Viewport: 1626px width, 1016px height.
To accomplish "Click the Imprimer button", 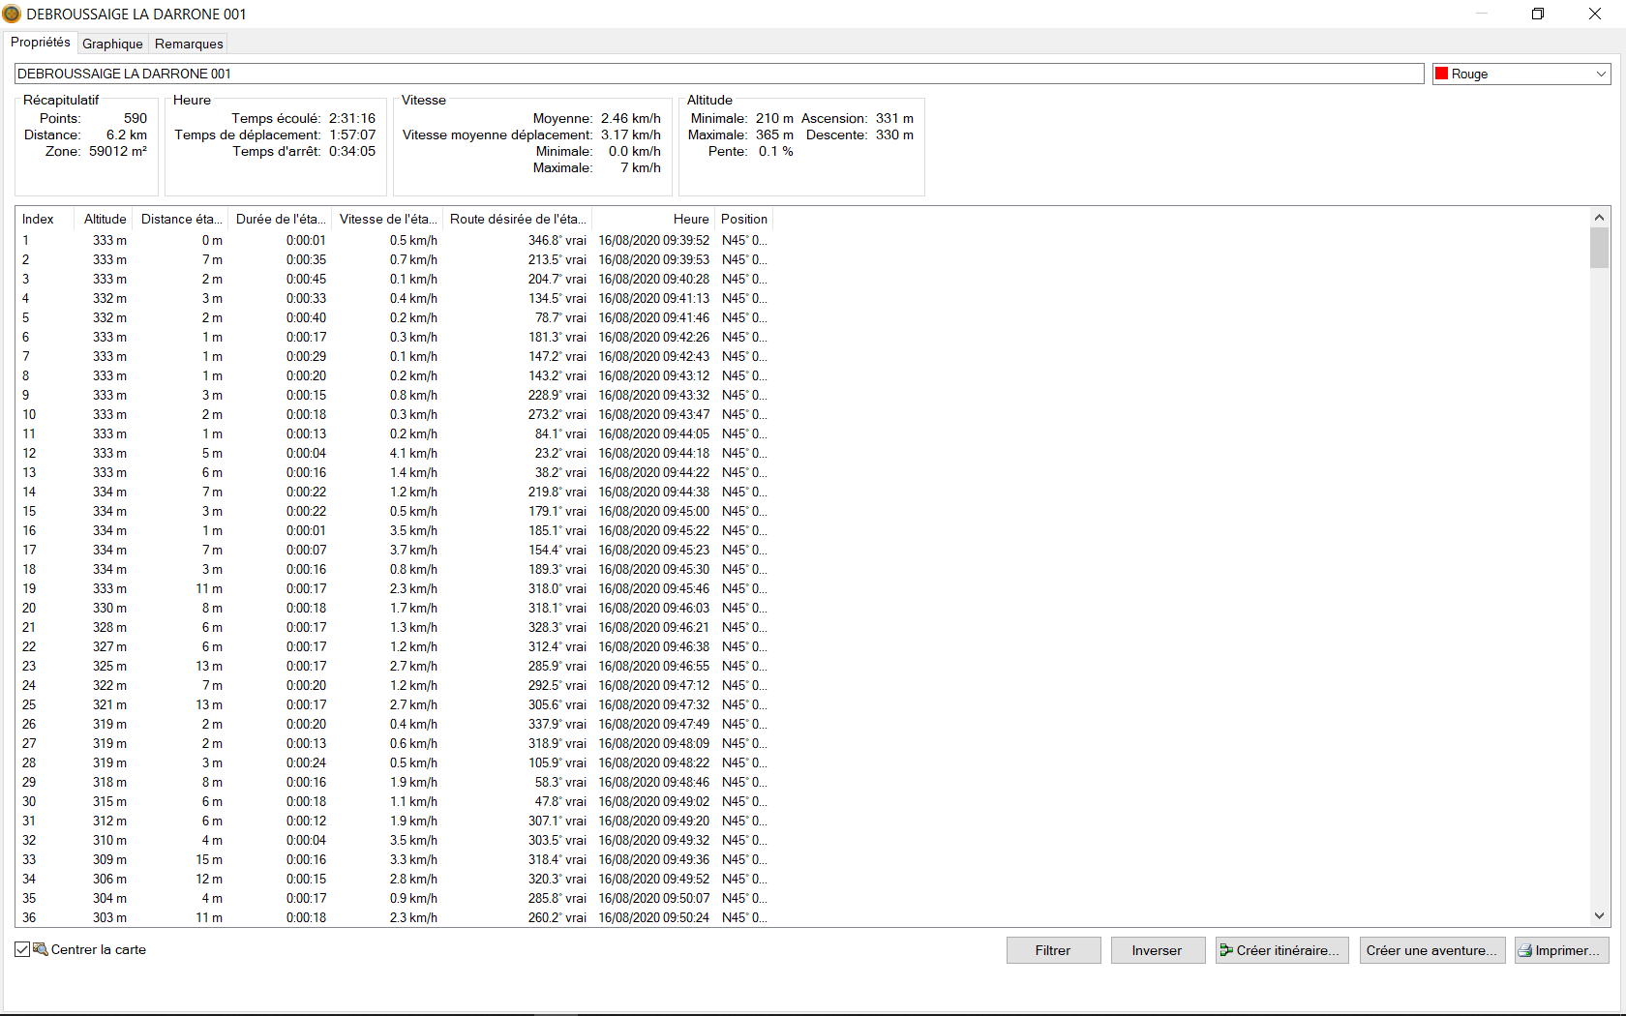I will tap(1562, 950).
